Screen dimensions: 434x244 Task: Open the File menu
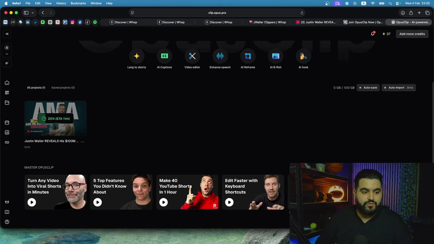point(28,3)
